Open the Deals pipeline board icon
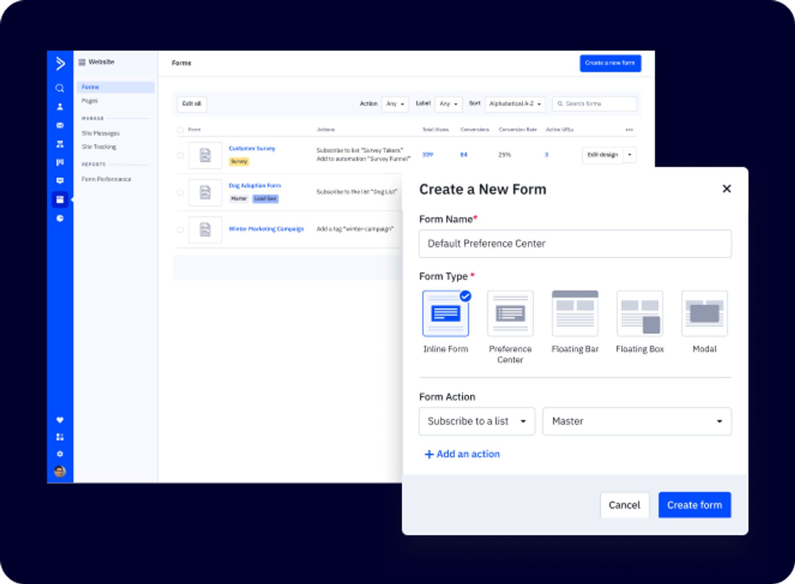 [x=60, y=162]
